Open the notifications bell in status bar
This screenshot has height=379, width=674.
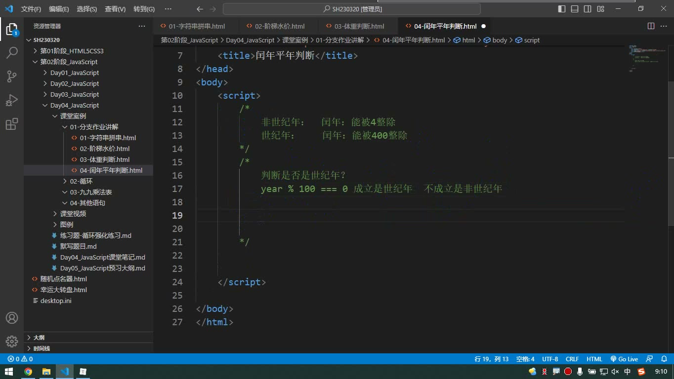663,359
